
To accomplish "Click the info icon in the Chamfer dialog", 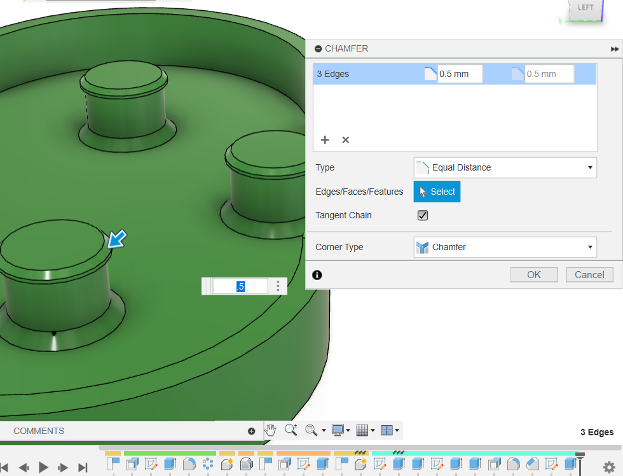I will coord(317,275).
